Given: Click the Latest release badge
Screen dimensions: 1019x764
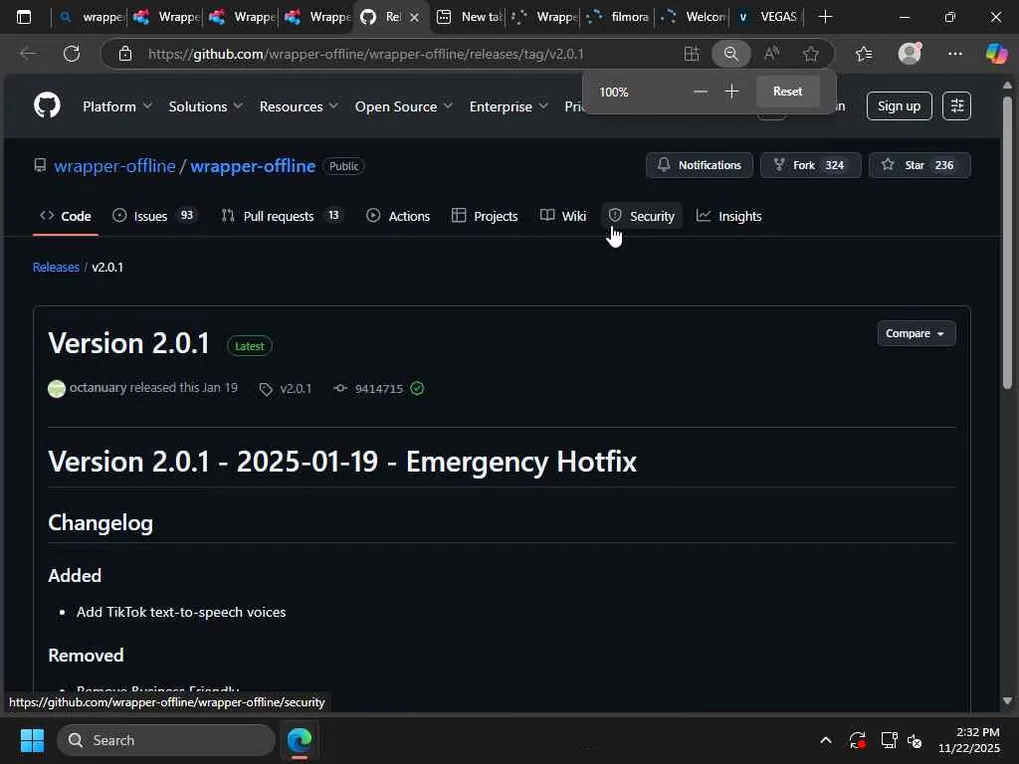Looking at the screenshot, I should point(250,345).
